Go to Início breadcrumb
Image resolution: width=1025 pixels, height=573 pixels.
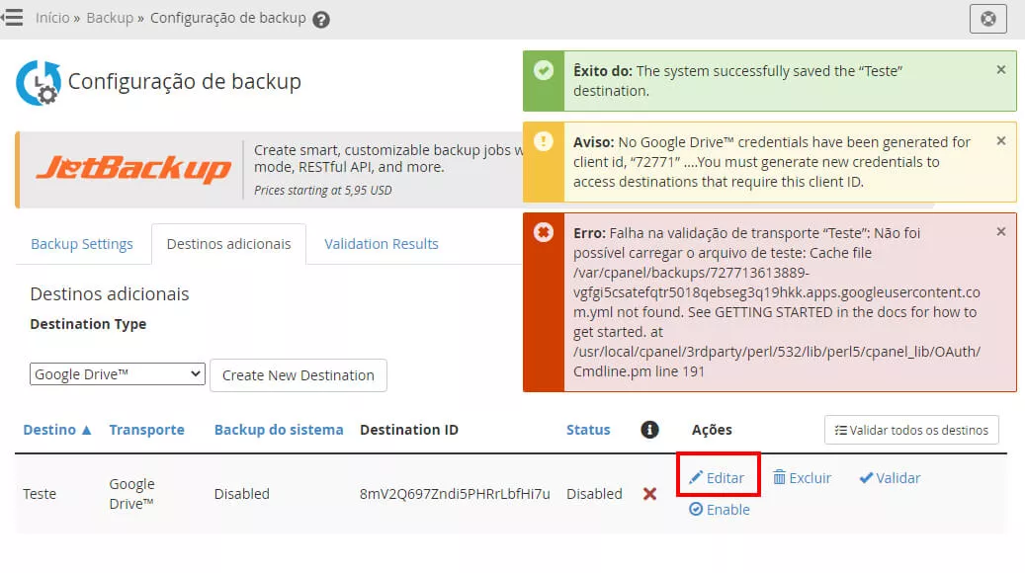(52, 18)
